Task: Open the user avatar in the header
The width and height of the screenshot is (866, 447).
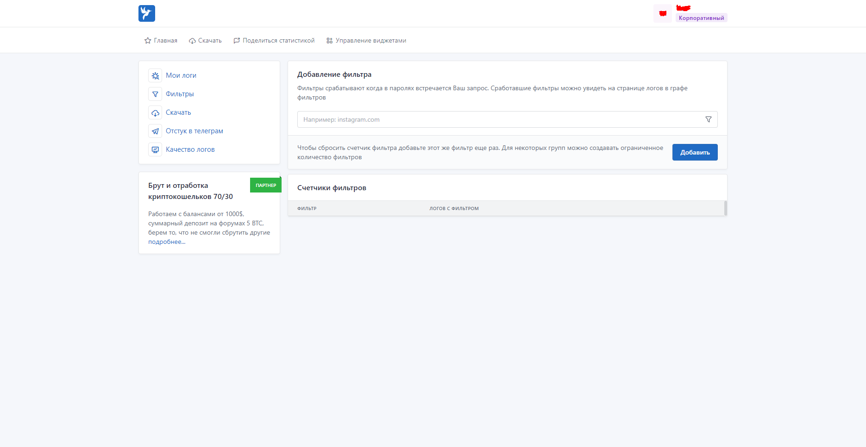Action: tap(662, 13)
